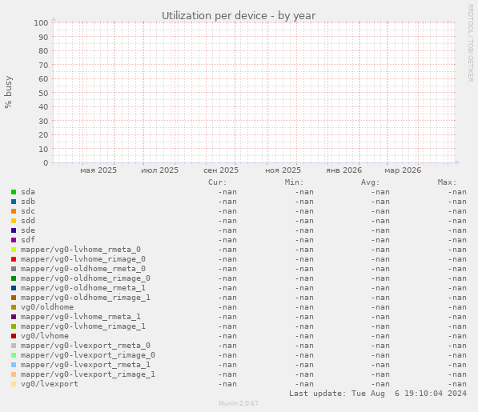Click 'mapper/vg0-oldhome_rmeta_1' legend label
478x412 pixels.
83,288
